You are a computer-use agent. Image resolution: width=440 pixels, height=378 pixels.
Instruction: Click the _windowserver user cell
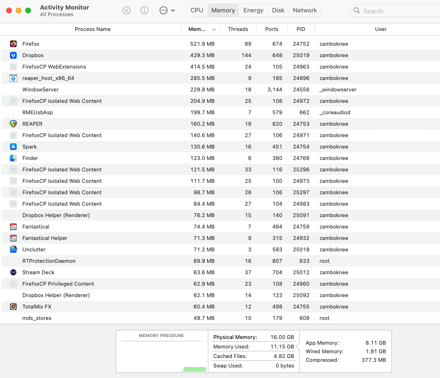338,90
